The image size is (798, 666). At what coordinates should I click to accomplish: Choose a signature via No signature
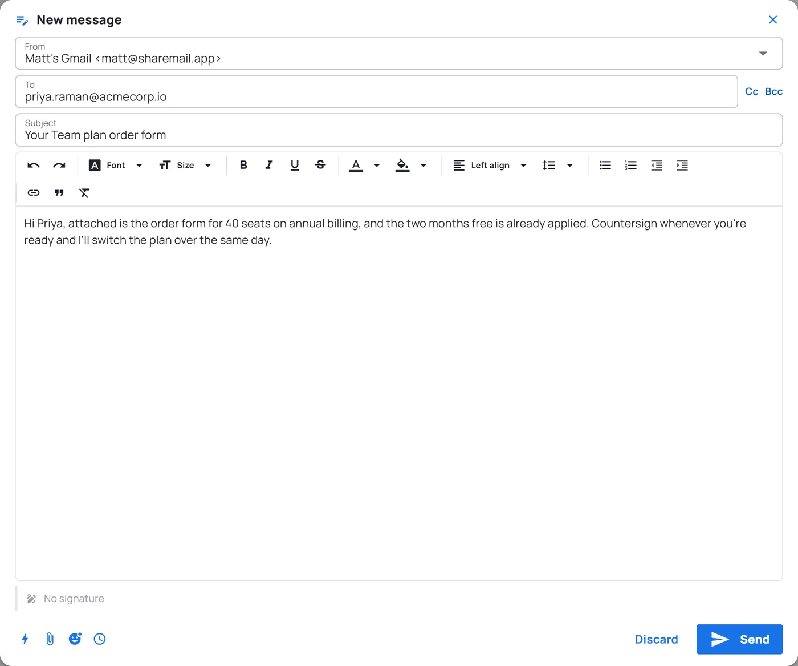74,599
